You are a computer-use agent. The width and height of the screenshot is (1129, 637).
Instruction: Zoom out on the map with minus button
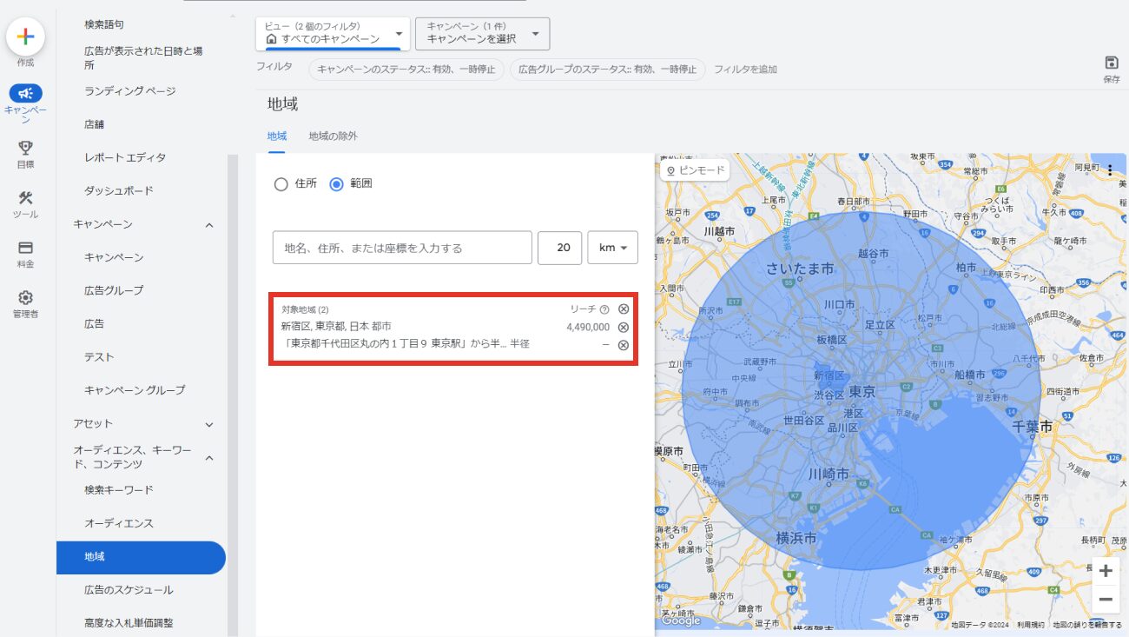[1106, 600]
